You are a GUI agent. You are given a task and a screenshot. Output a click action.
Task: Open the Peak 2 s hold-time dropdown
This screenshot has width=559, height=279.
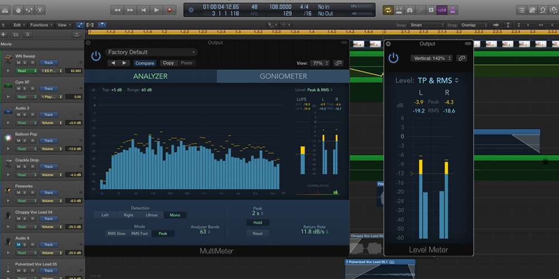(x=258, y=214)
